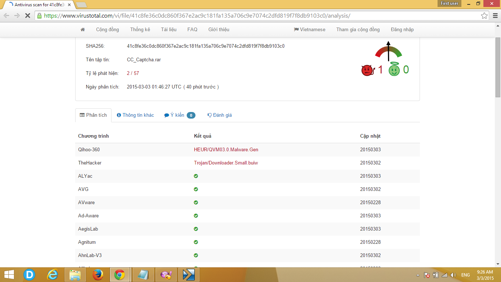
Task: Click the SHA256 hash value
Action: (206, 46)
